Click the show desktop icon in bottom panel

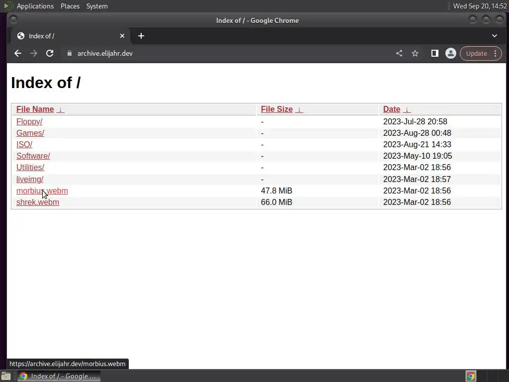point(6,377)
